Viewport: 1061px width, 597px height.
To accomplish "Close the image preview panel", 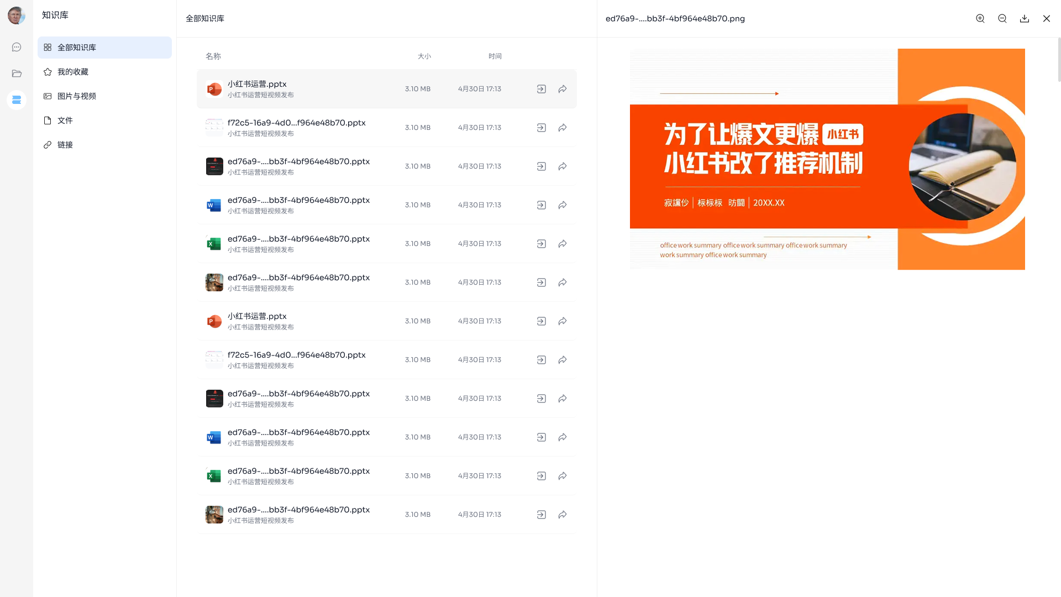I will pyautogui.click(x=1047, y=19).
